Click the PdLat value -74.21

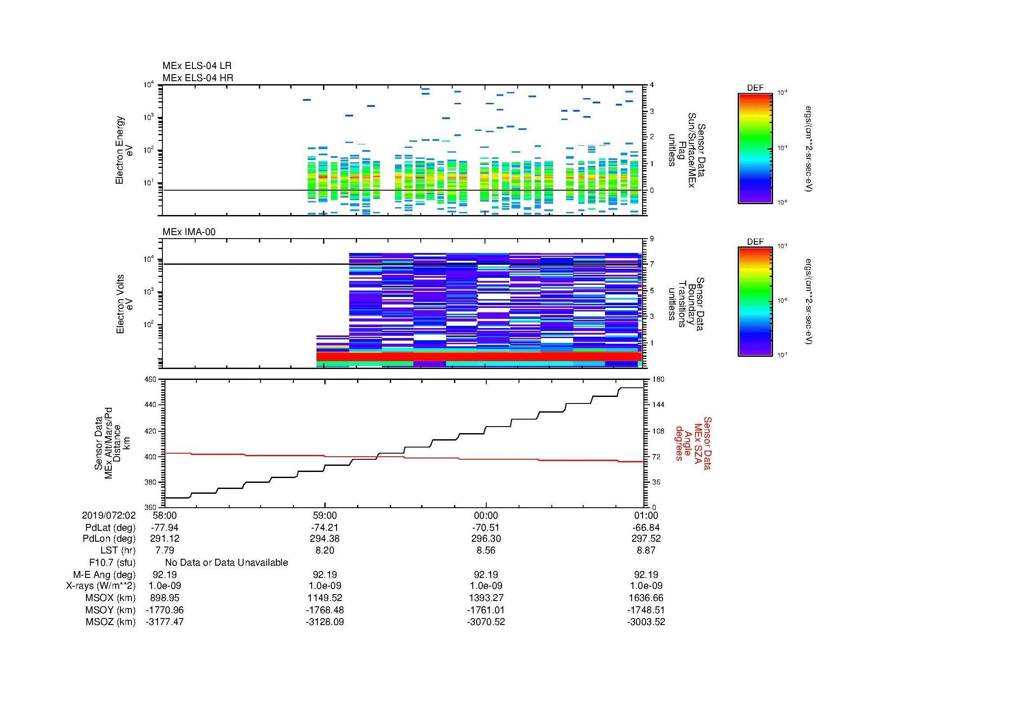coord(325,528)
